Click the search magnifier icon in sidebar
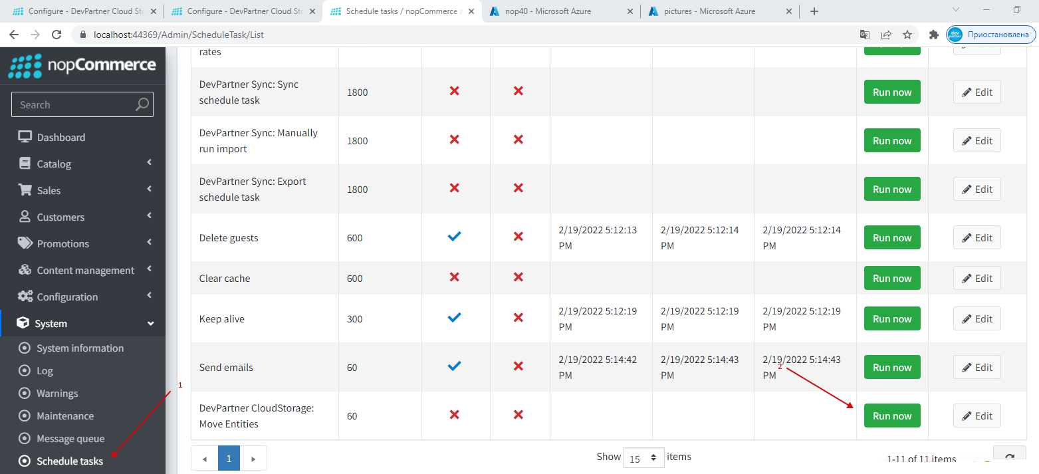Screen dimensions: 1039x474 click(142, 104)
